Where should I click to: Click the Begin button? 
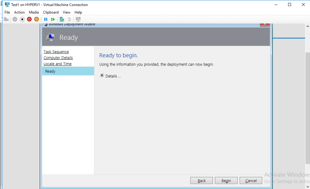click(x=226, y=181)
